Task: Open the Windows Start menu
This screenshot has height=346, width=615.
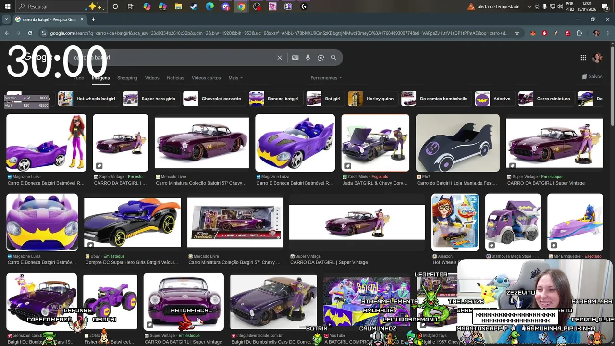Action: coord(7,7)
